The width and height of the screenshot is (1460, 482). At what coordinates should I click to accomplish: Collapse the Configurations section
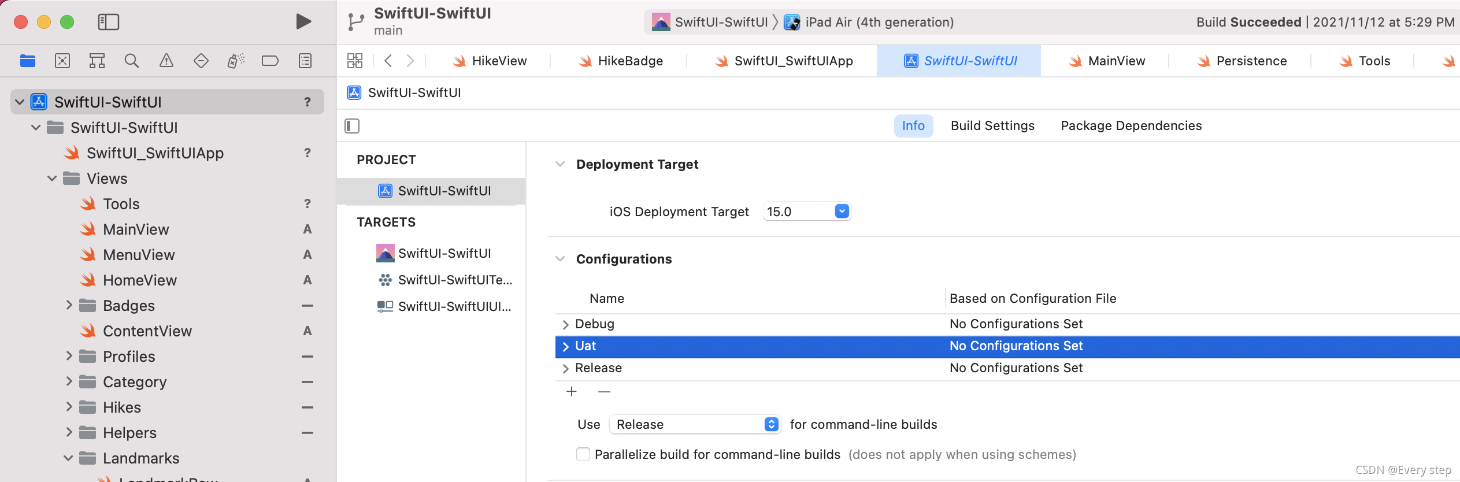pyautogui.click(x=559, y=259)
